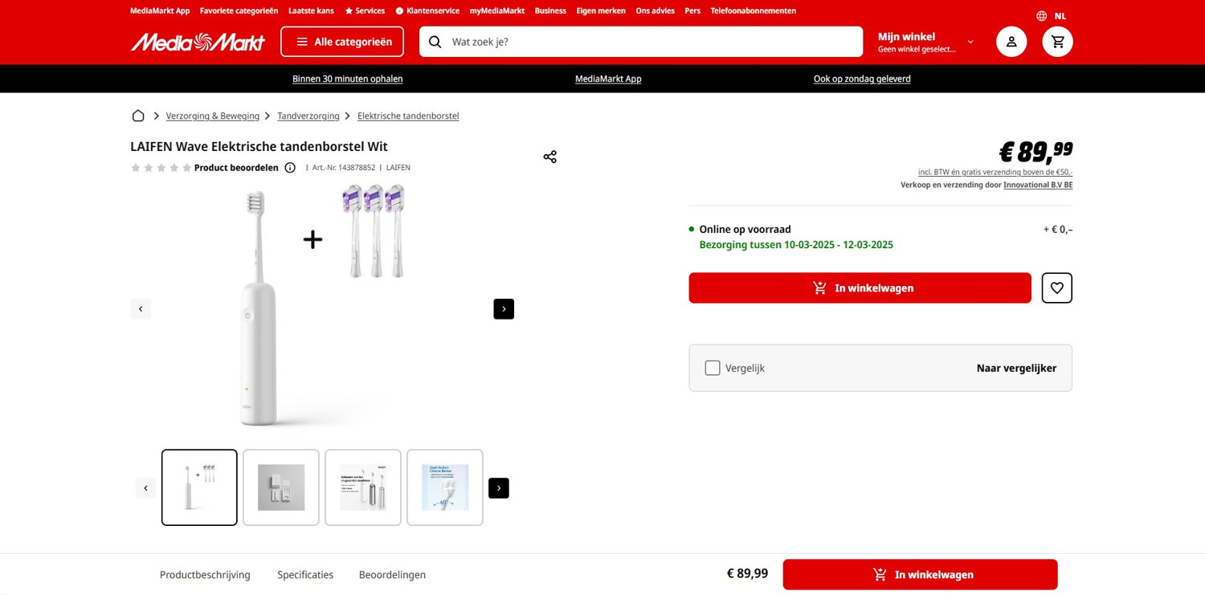This screenshot has height=595, width=1205.
Task: Click the globe language icon
Action: click(1042, 16)
